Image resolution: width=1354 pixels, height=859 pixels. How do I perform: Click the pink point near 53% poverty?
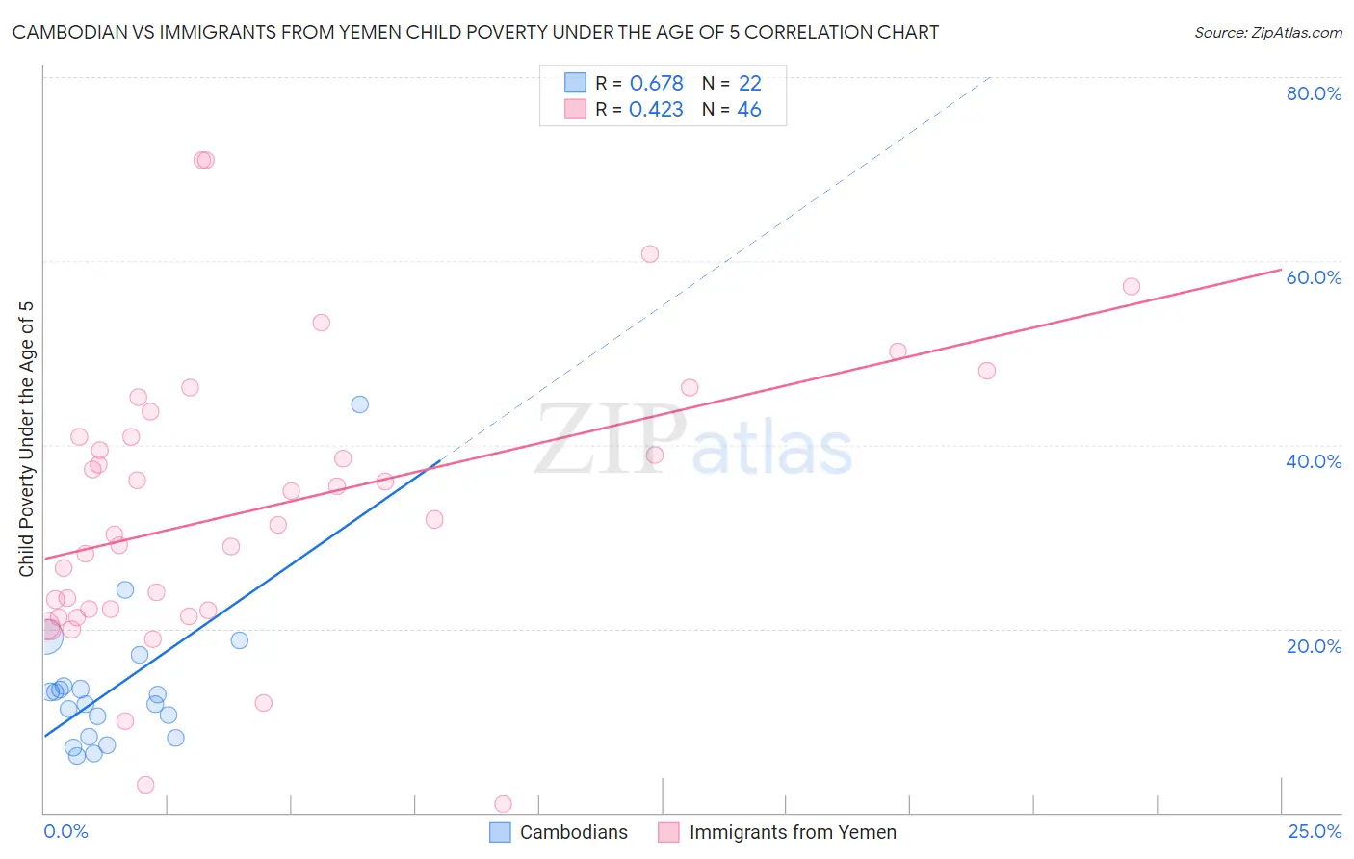(x=322, y=323)
